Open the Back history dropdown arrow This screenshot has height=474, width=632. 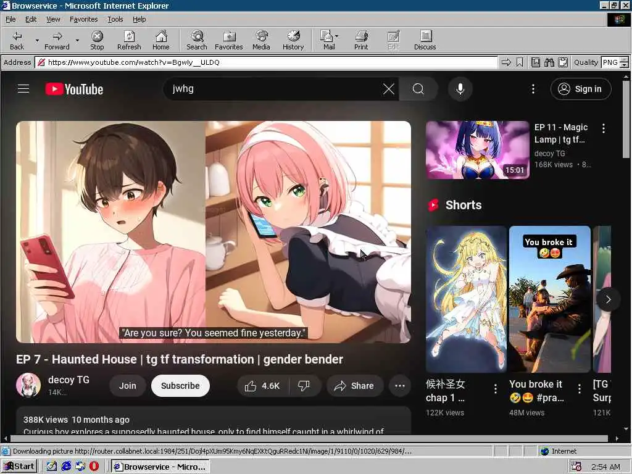[37, 40]
